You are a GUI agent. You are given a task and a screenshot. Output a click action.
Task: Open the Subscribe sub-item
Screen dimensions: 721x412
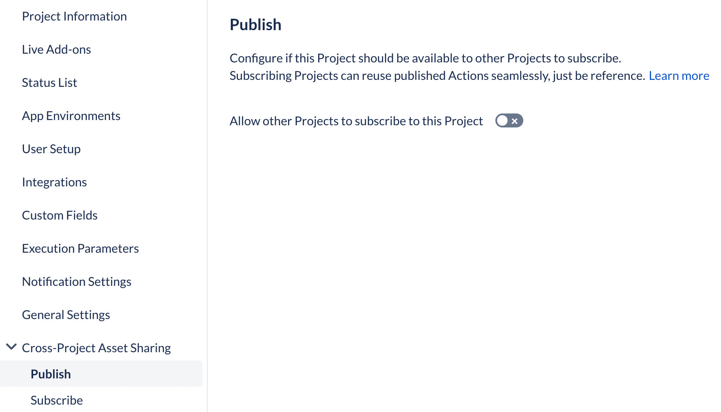click(57, 401)
